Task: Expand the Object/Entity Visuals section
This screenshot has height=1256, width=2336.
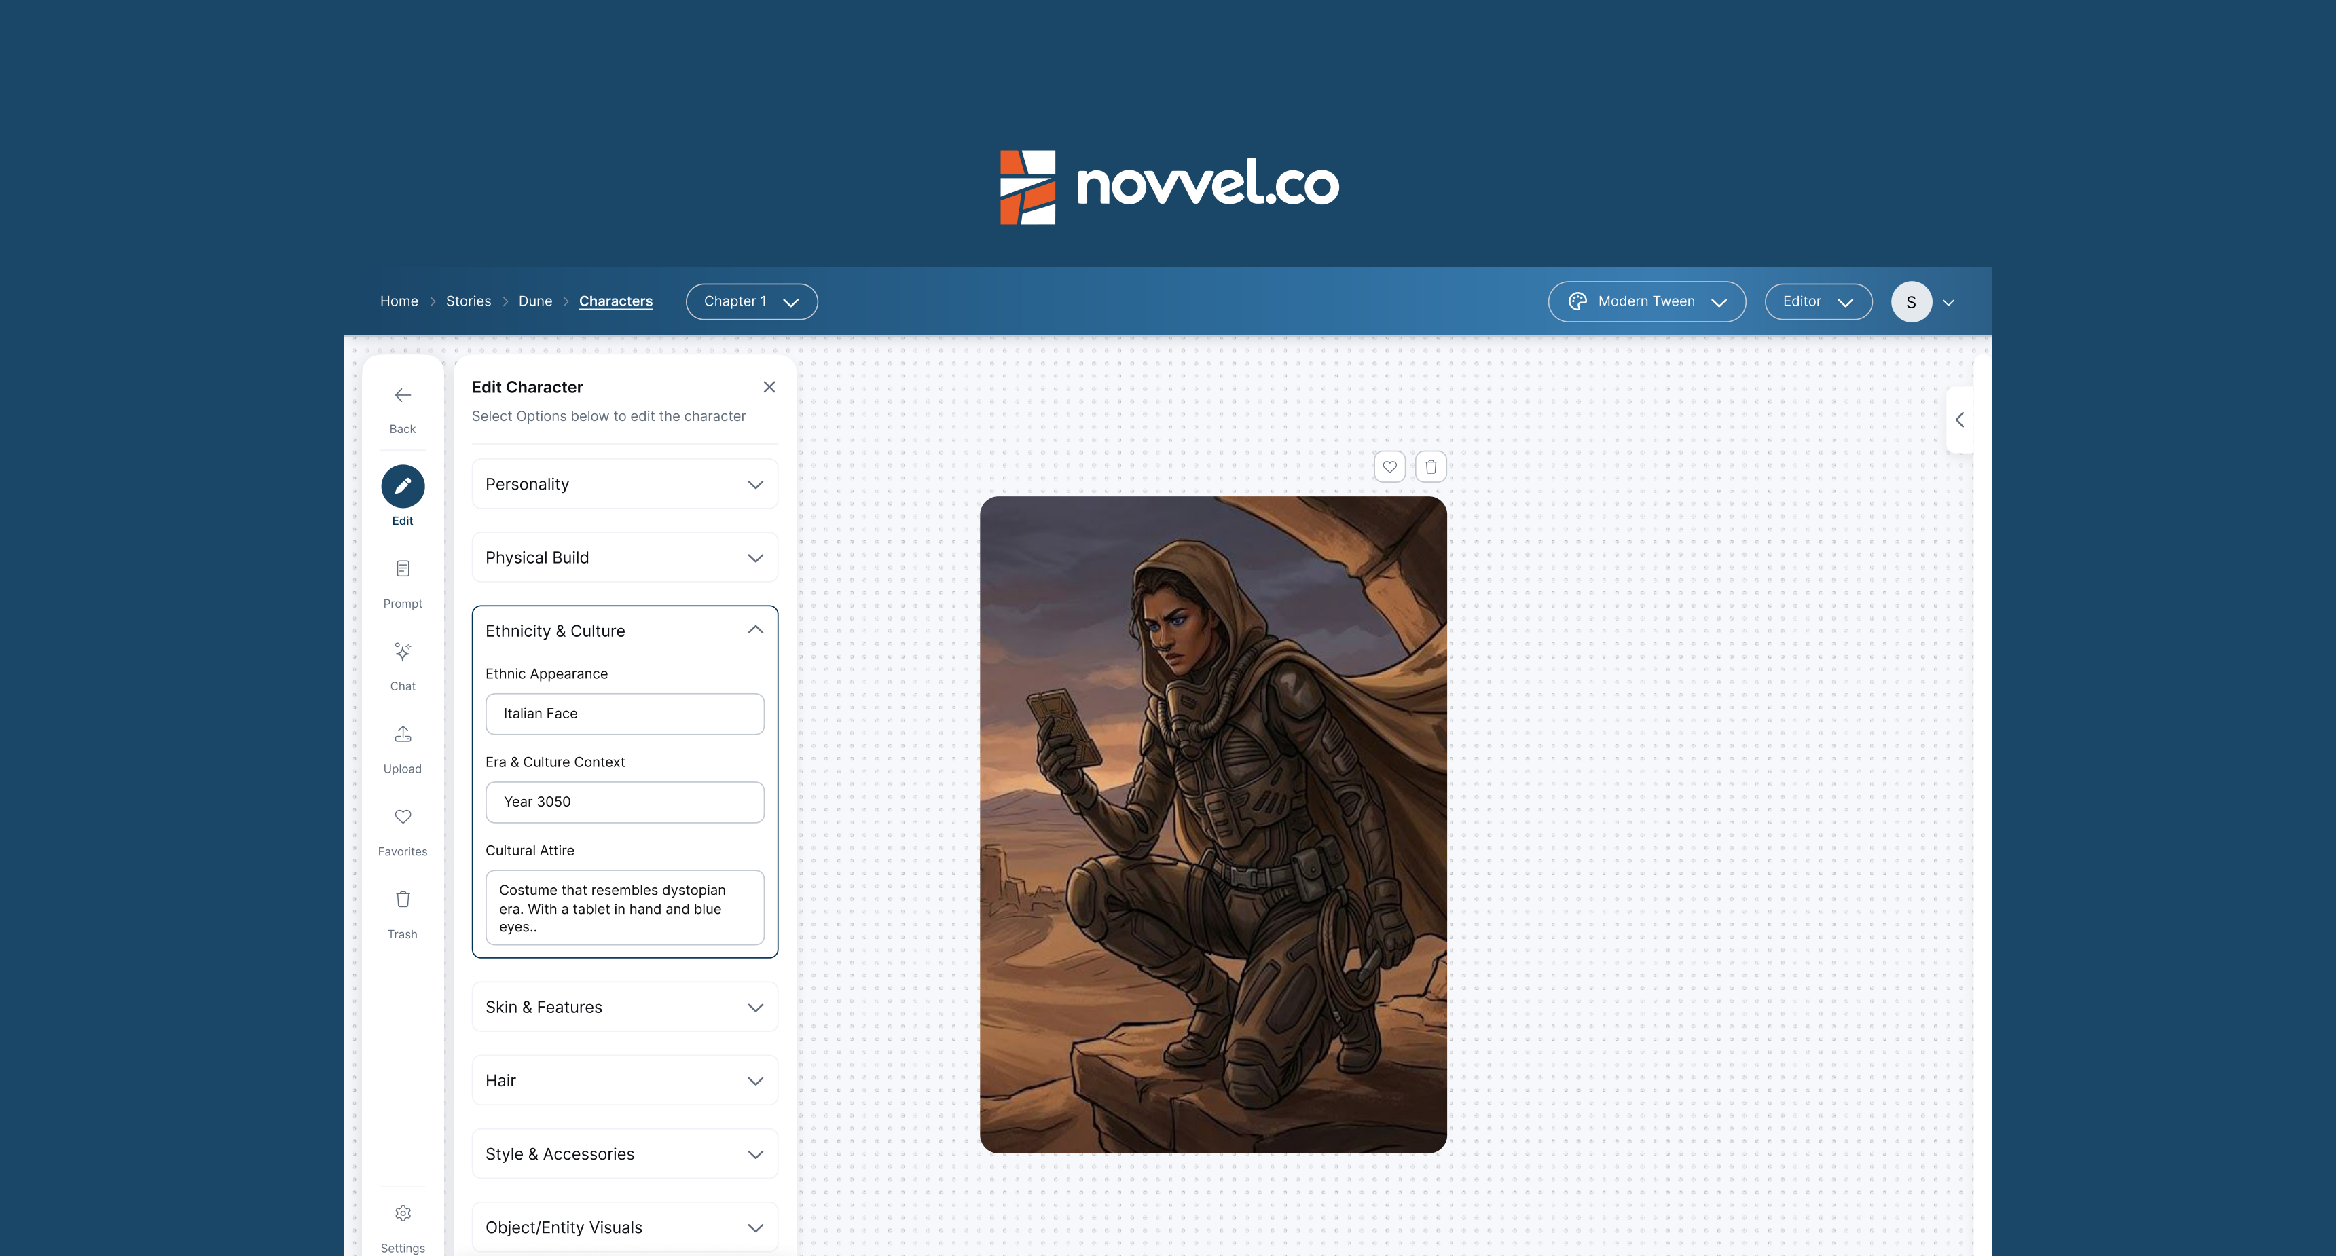Action: coord(625,1228)
